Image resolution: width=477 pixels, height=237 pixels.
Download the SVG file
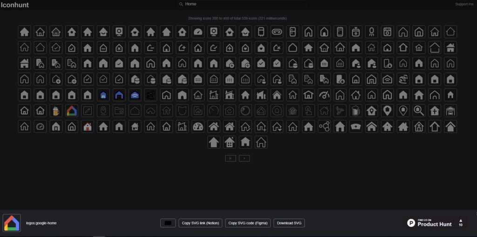[x=289, y=223]
